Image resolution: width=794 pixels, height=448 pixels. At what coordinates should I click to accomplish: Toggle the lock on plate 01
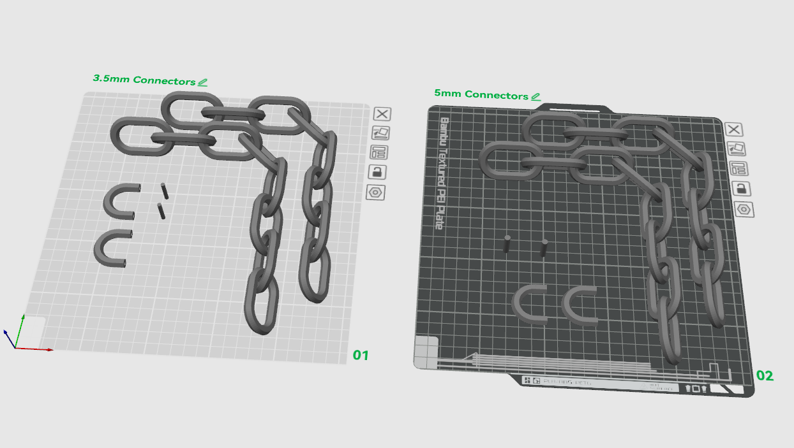coord(377,172)
